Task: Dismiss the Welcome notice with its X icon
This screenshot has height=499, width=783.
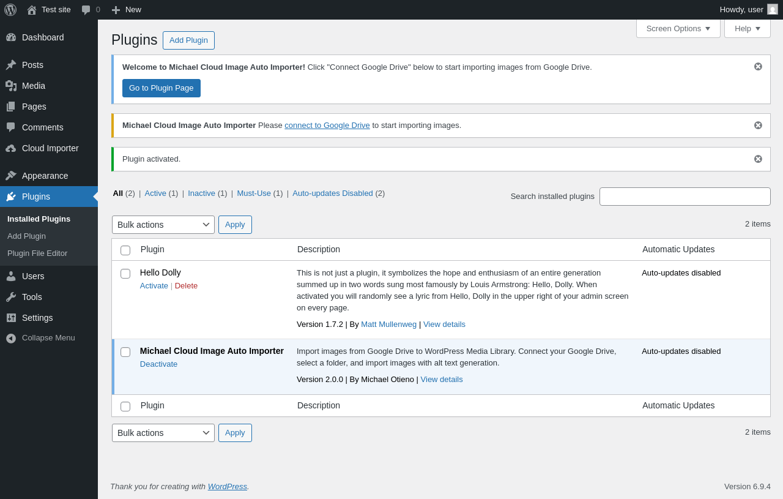Action: [x=758, y=67]
